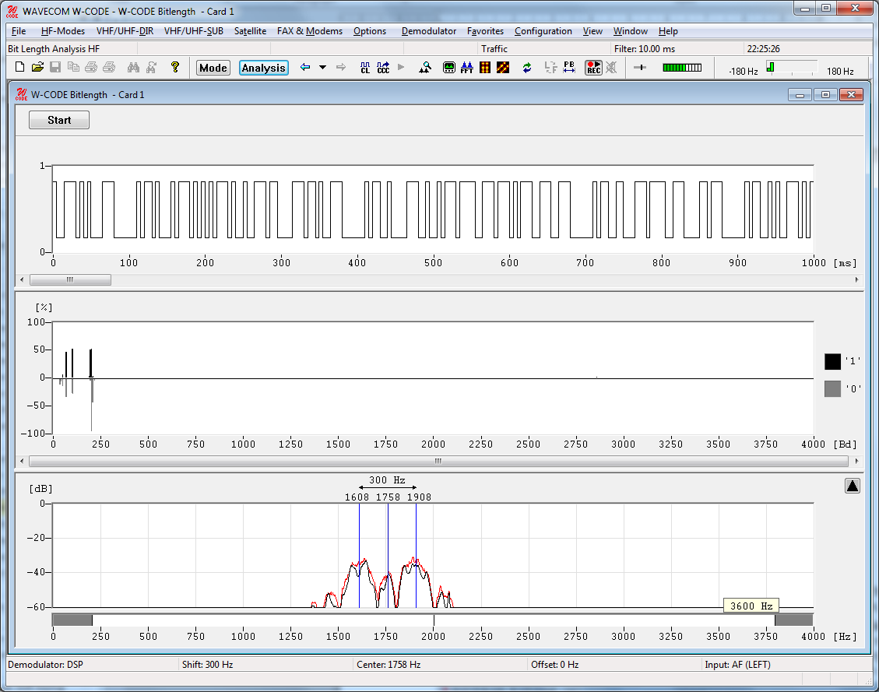Click the 1608 Hz mark frequency line

360,555
